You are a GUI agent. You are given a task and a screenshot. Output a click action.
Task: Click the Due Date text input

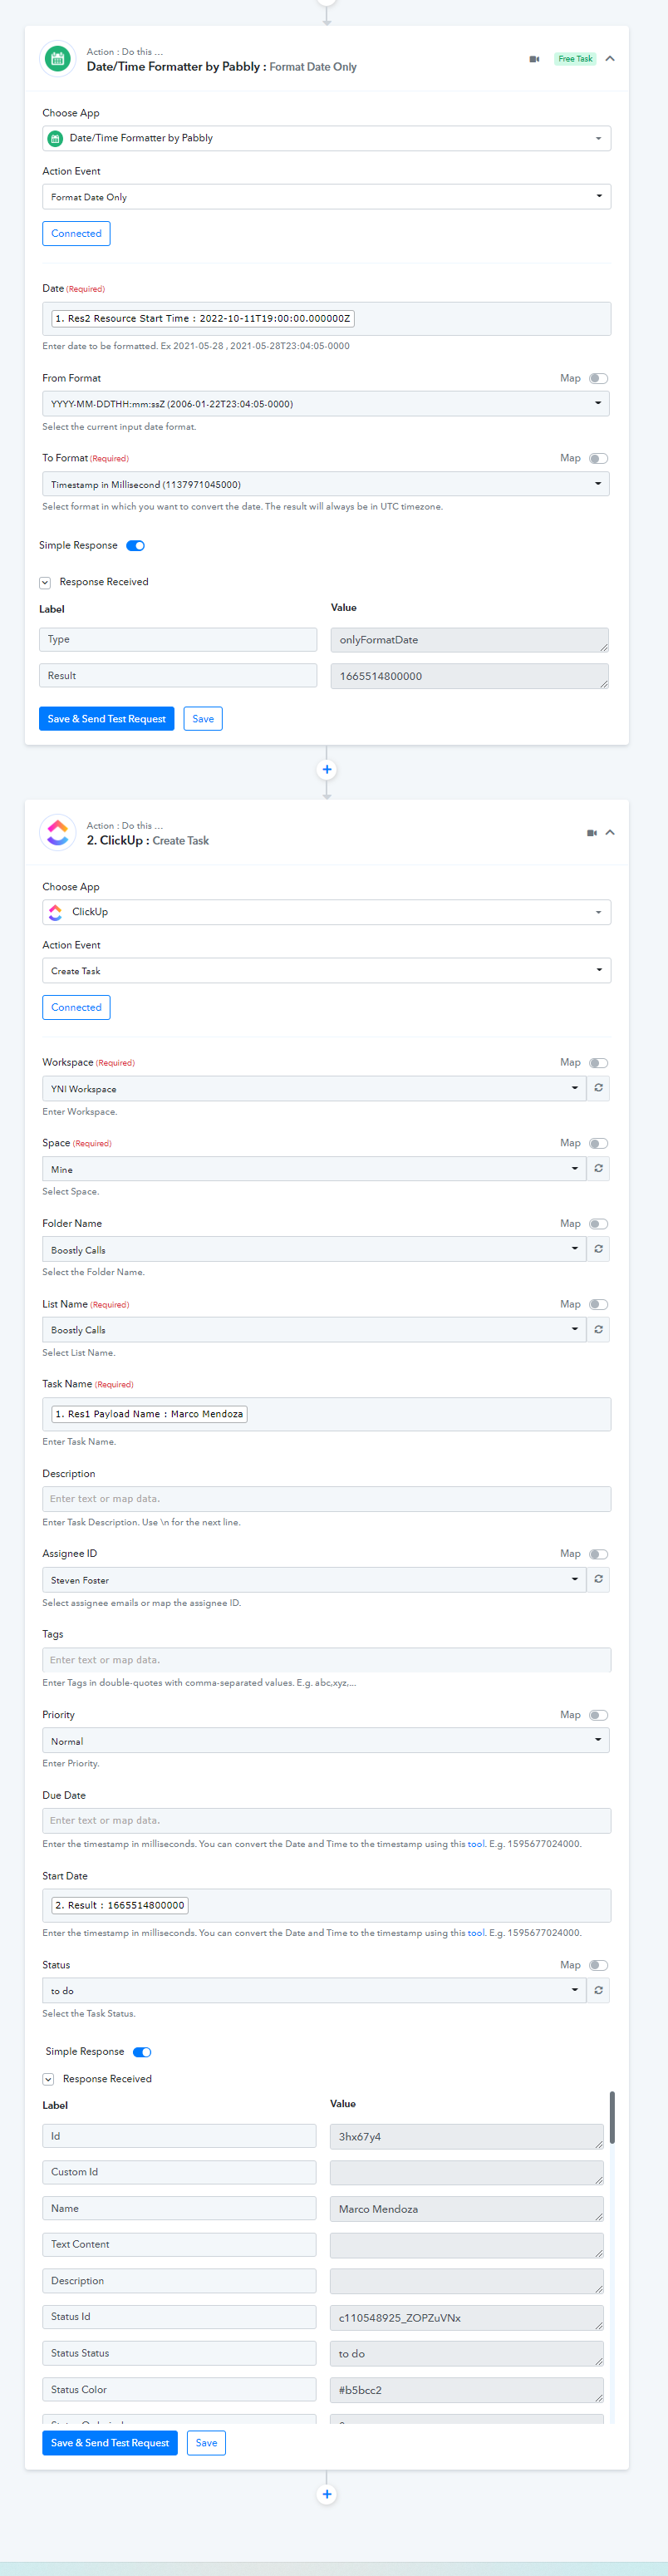point(326,1821)
